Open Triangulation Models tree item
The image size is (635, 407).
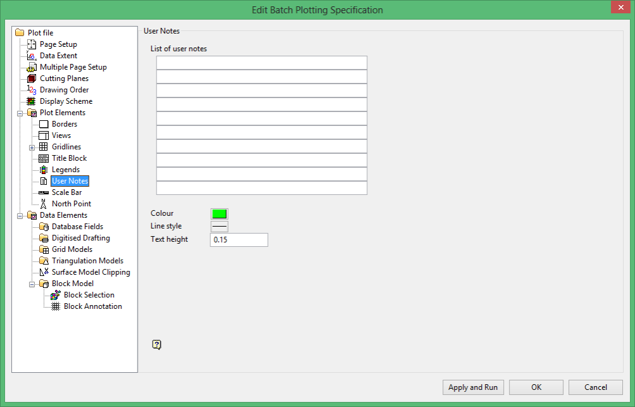coord(87,261)
